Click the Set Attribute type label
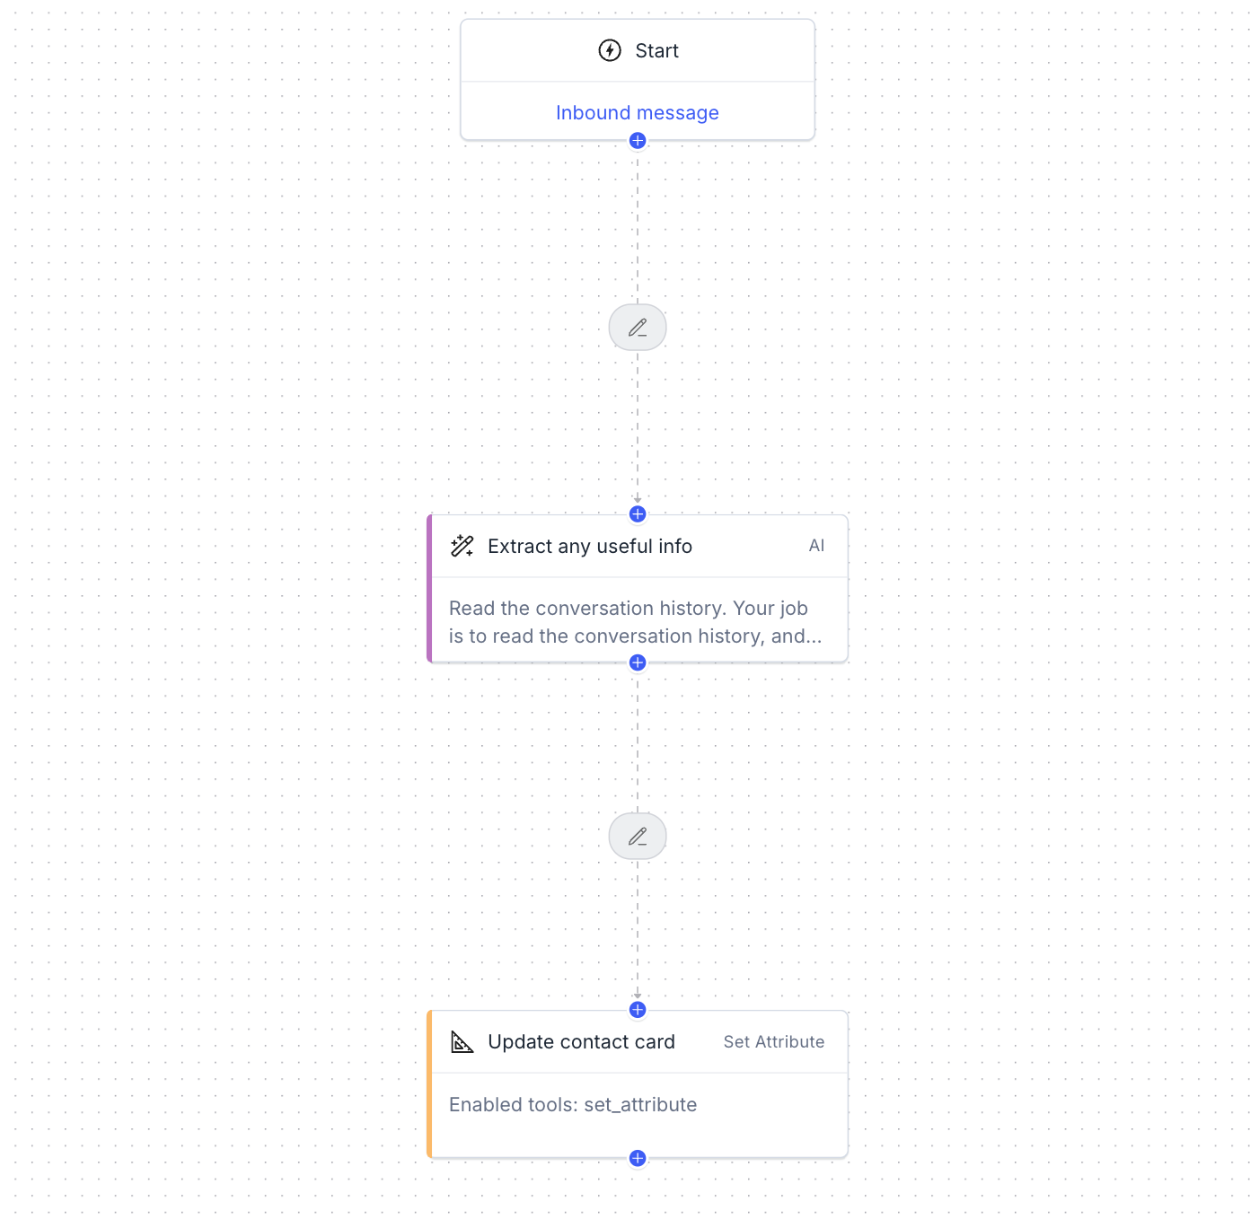The image size is (1259, 1228). click(x=774, y=1041)
